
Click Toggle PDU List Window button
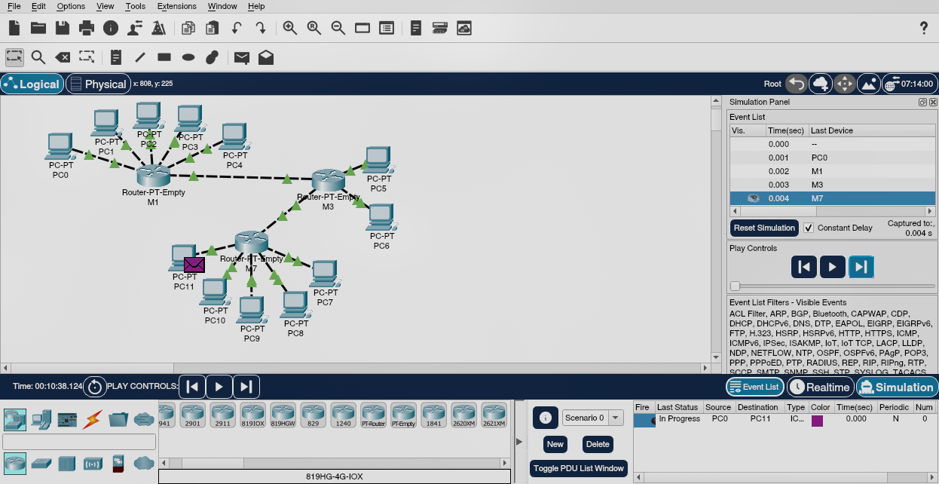click(579, 468)
